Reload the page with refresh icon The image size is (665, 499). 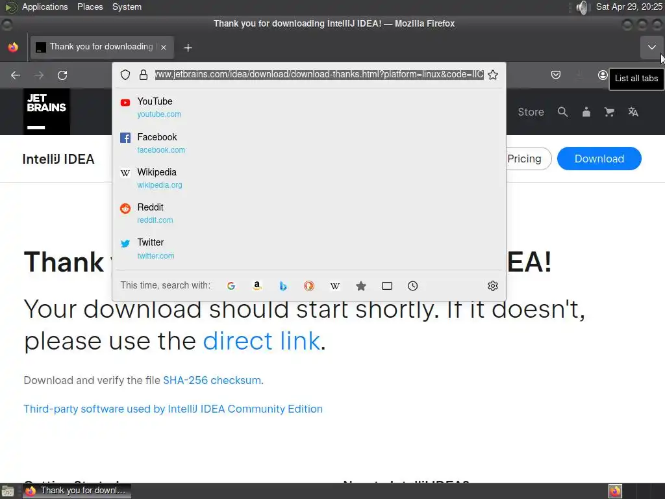click(x=62, y=75)
